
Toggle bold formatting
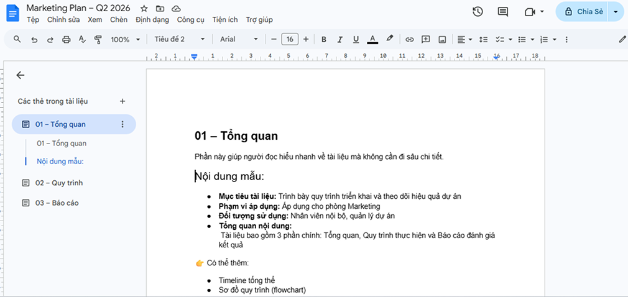[324, 39]
